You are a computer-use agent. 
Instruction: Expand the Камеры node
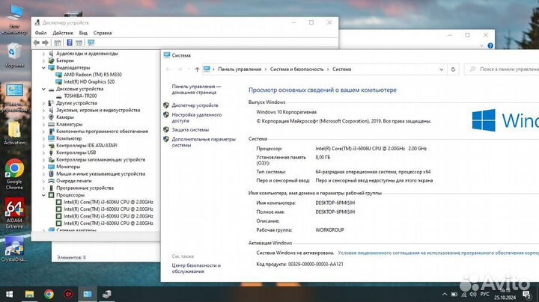(x=43, y=117)
